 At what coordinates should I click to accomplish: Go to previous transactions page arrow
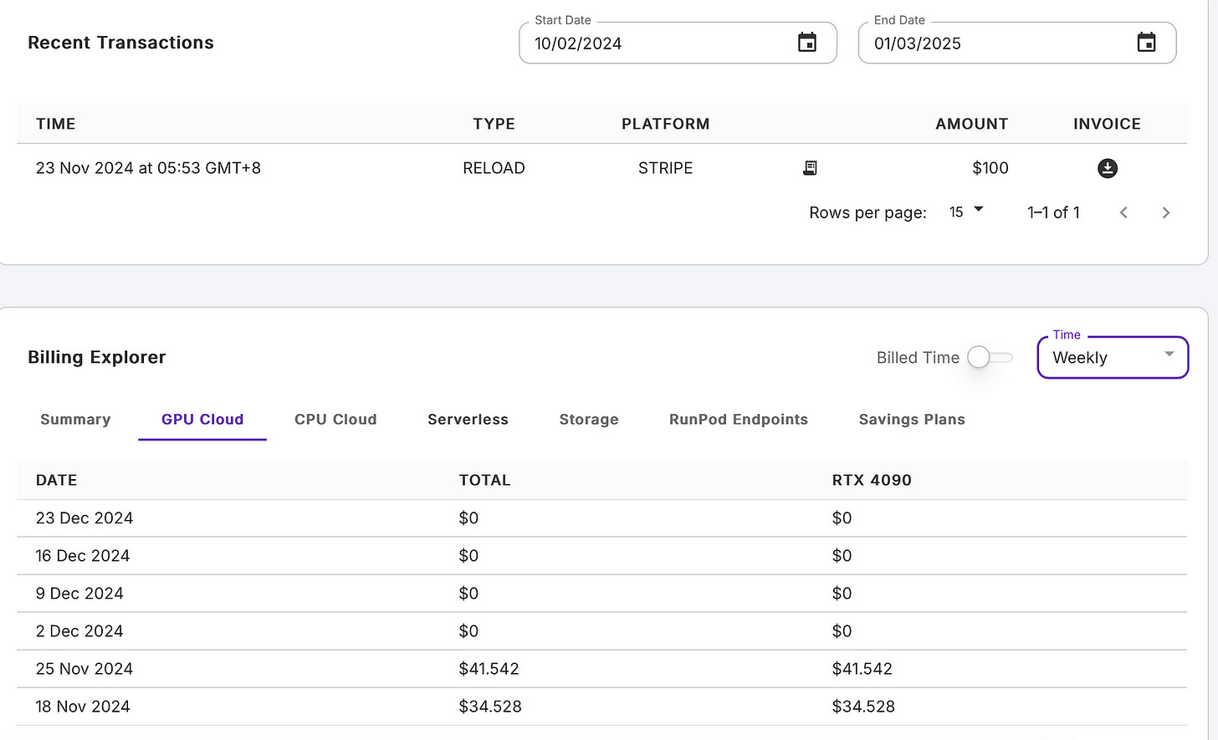point(1123,212)
